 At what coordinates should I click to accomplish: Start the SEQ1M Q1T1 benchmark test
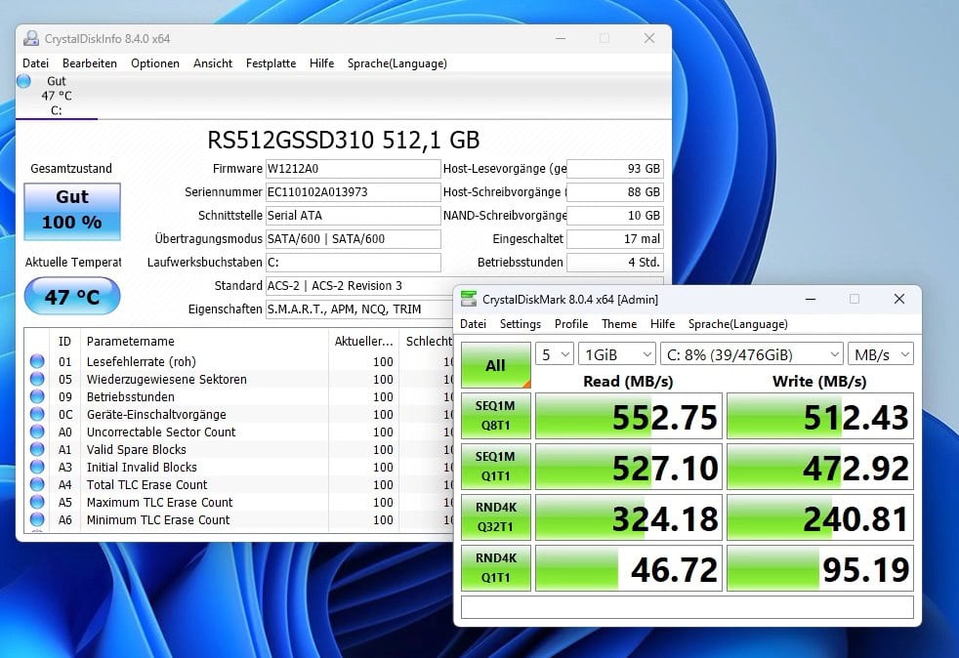[x=495, y=467]
